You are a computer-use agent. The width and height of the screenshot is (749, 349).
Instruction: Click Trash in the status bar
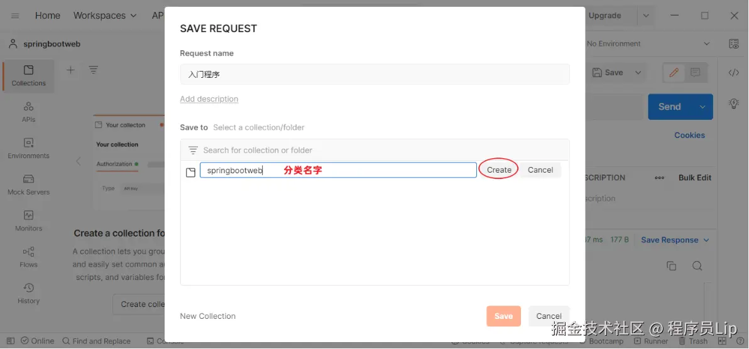tap(694, 341)
